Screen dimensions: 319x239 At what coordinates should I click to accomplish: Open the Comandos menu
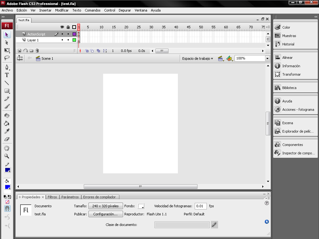click(x=93, y=10)
